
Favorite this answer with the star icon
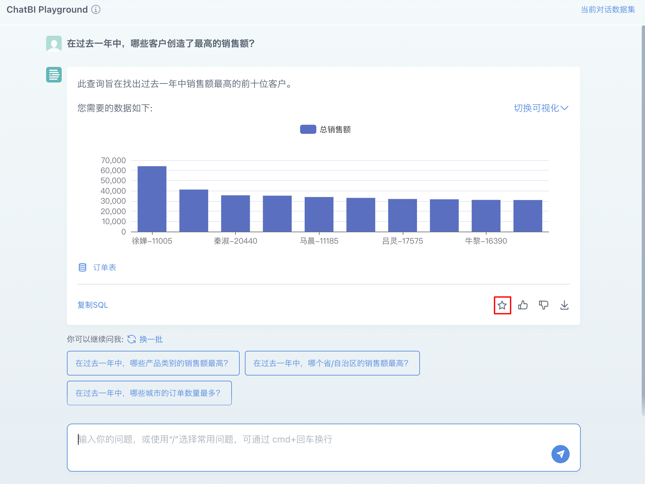click(x=502, y=305)
